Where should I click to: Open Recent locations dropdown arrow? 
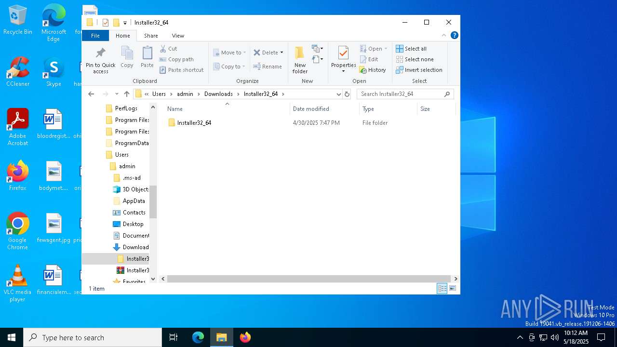117,94
